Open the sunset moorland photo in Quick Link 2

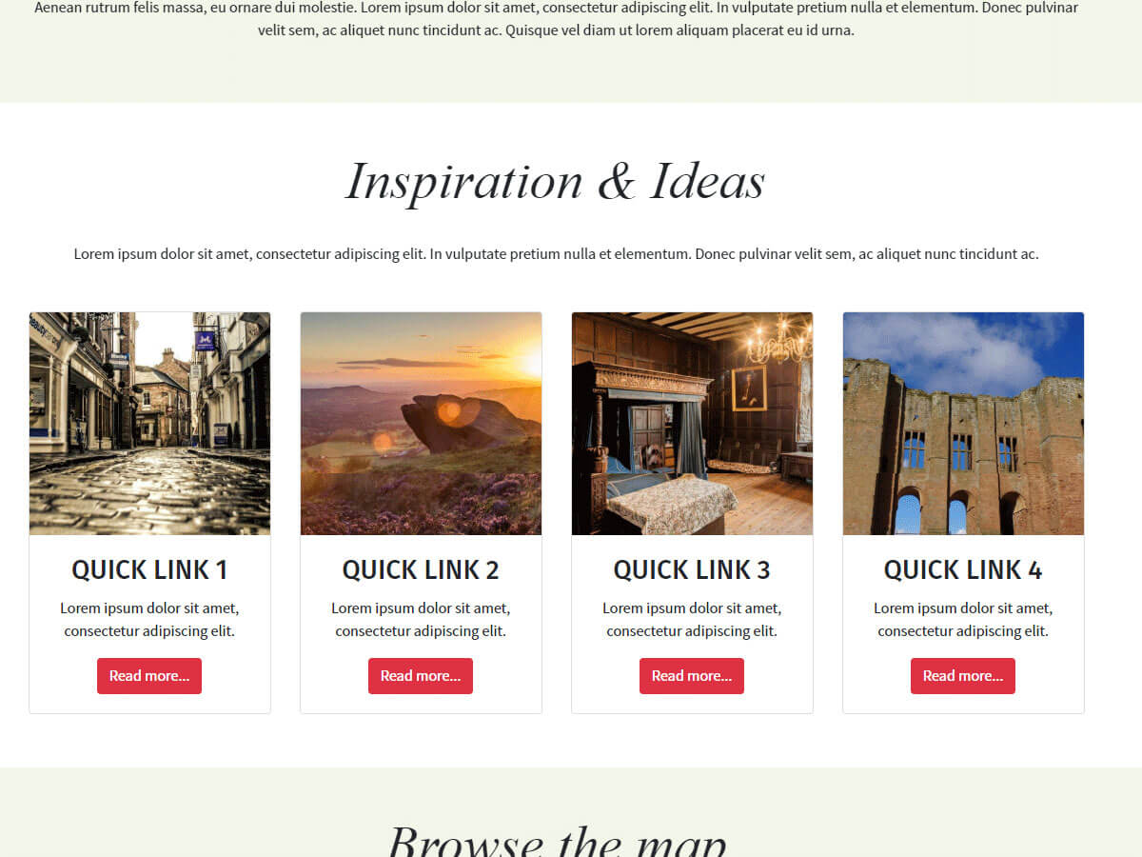coord(421,424)
